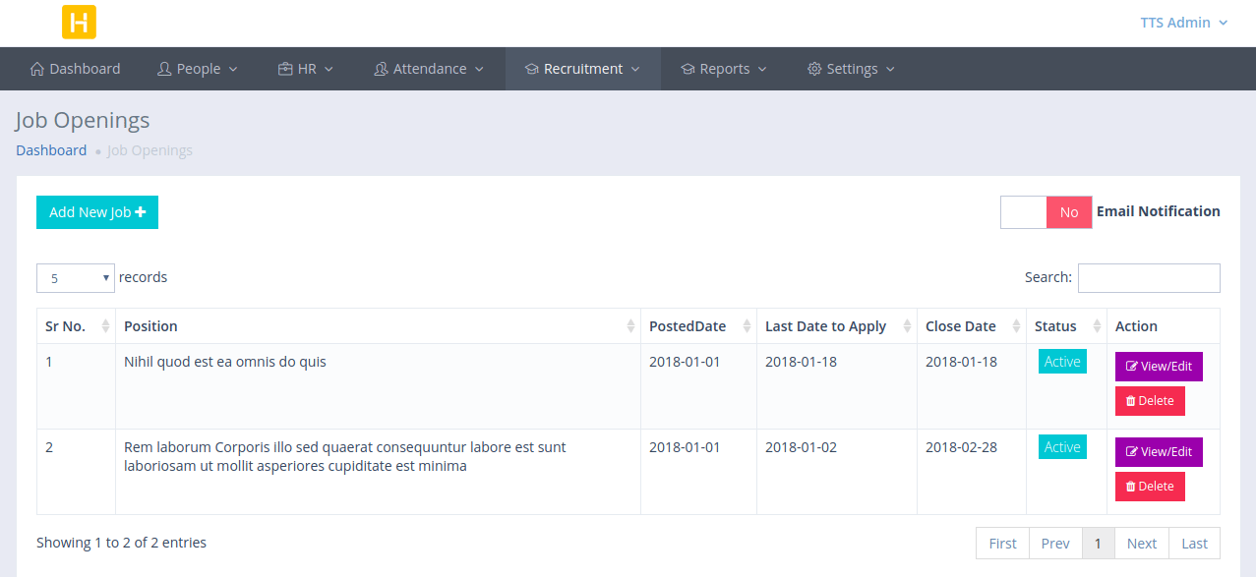Click the yellow H logo icon

point(78,22)
